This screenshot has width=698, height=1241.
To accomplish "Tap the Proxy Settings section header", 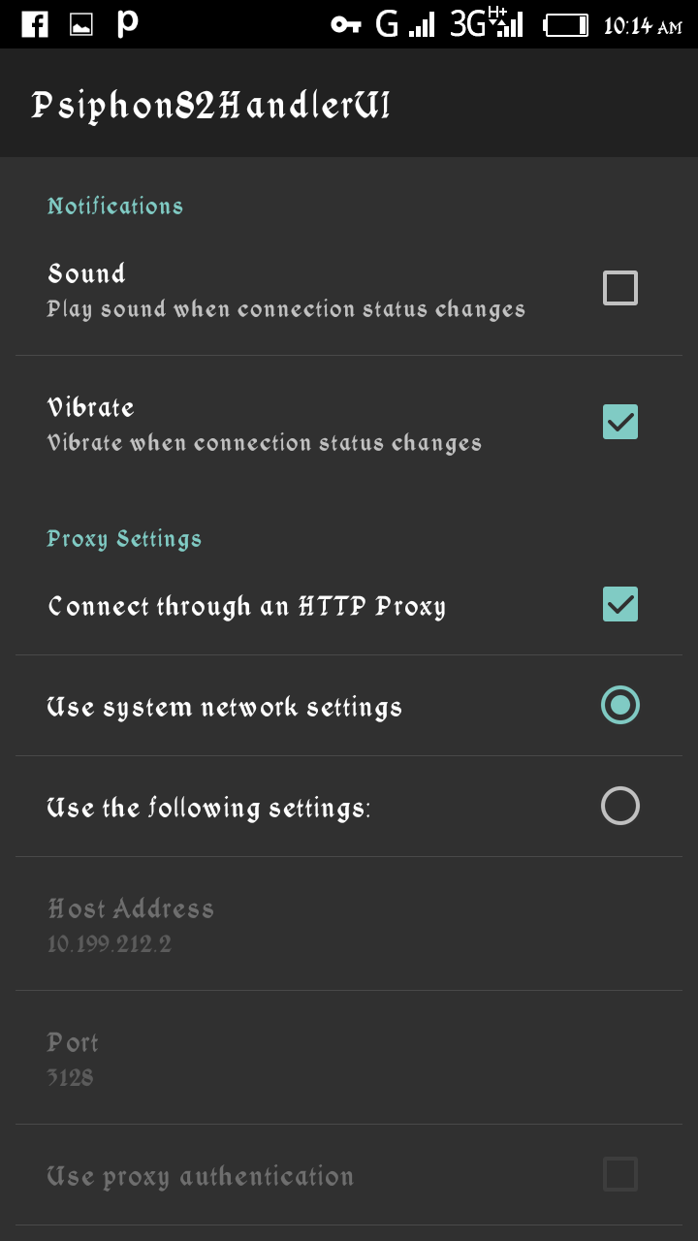I will coord(124,539).
